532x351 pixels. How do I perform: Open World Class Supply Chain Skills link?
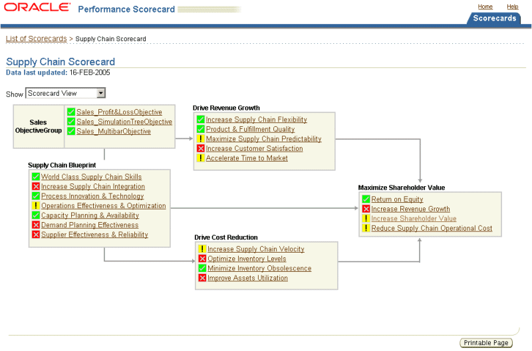coord(91,177)
